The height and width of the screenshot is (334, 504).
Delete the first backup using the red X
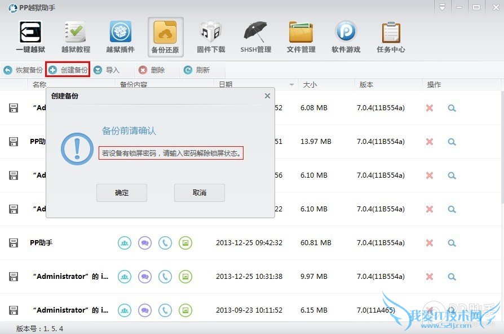pyautogui.click(x=429, y=107)
